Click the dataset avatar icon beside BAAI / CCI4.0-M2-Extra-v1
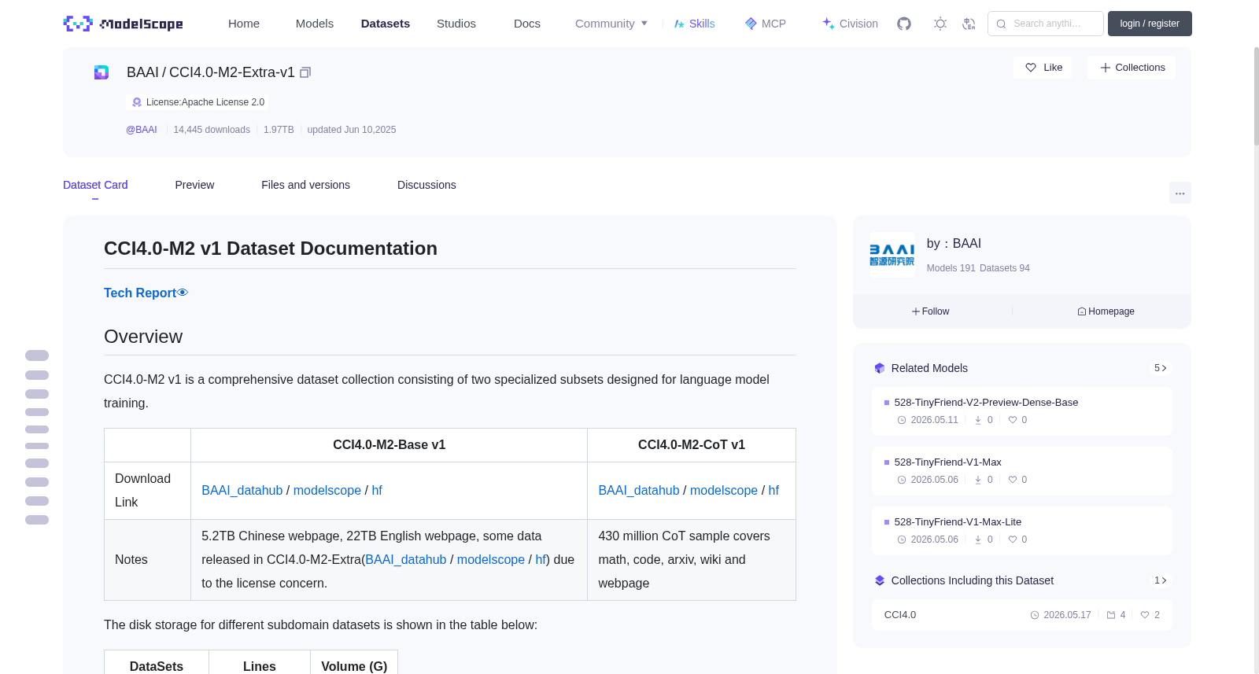The image size is (1259, 674). pyautogui.click(x=102, y=72)
